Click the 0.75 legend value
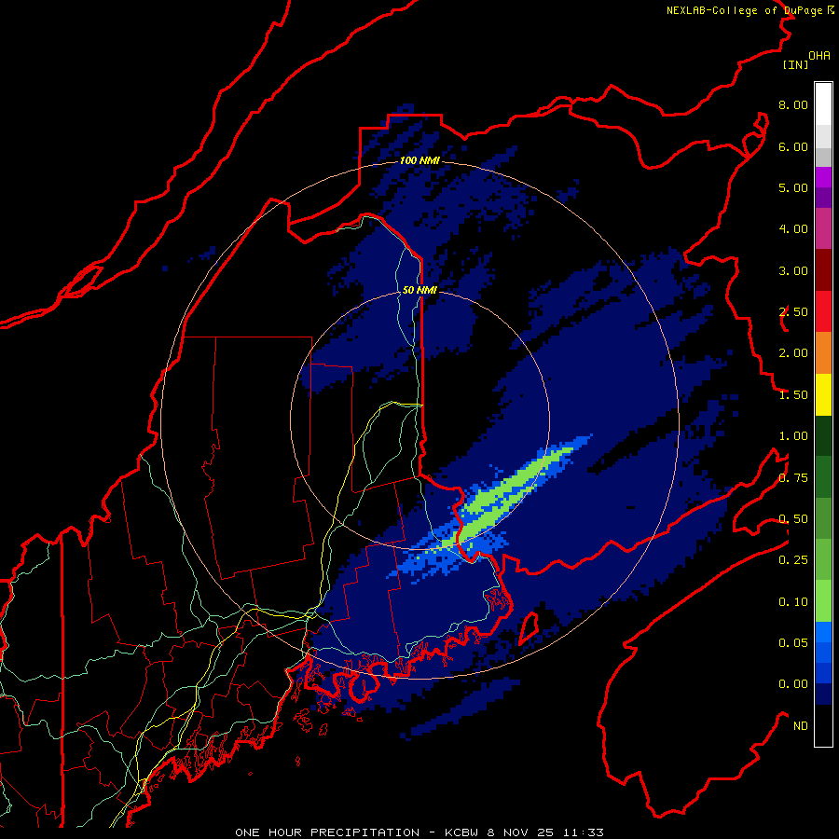The image size is (839, 839). (x=793, y=478)
